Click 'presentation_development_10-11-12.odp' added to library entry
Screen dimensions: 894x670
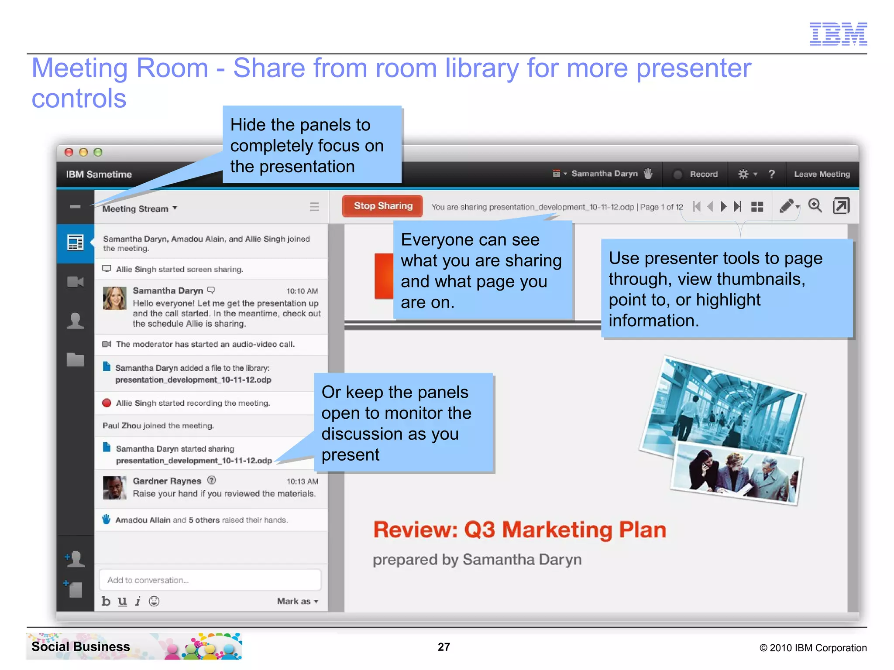[x=193, y=379]
